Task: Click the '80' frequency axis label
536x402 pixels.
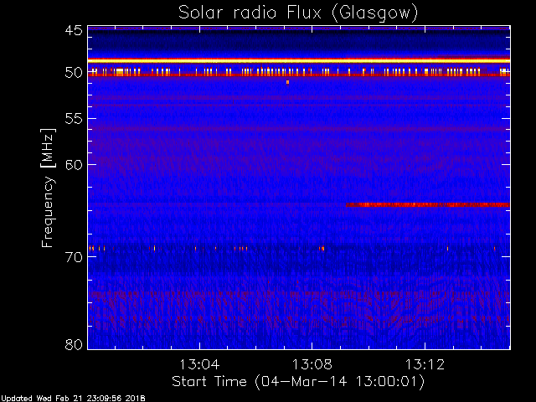Action: [74, 344]
